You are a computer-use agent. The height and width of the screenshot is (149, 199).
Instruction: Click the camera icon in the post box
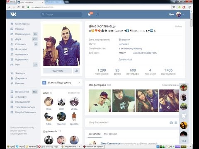(x=171, y=123)
